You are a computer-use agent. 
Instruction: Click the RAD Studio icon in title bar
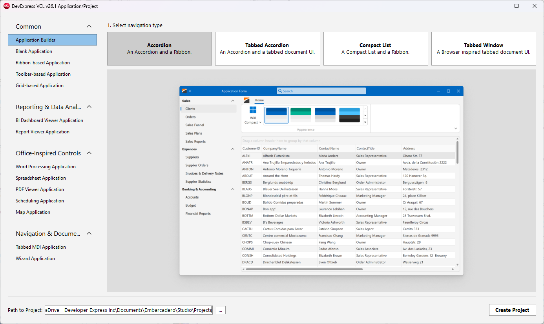[x=7, y=6]
